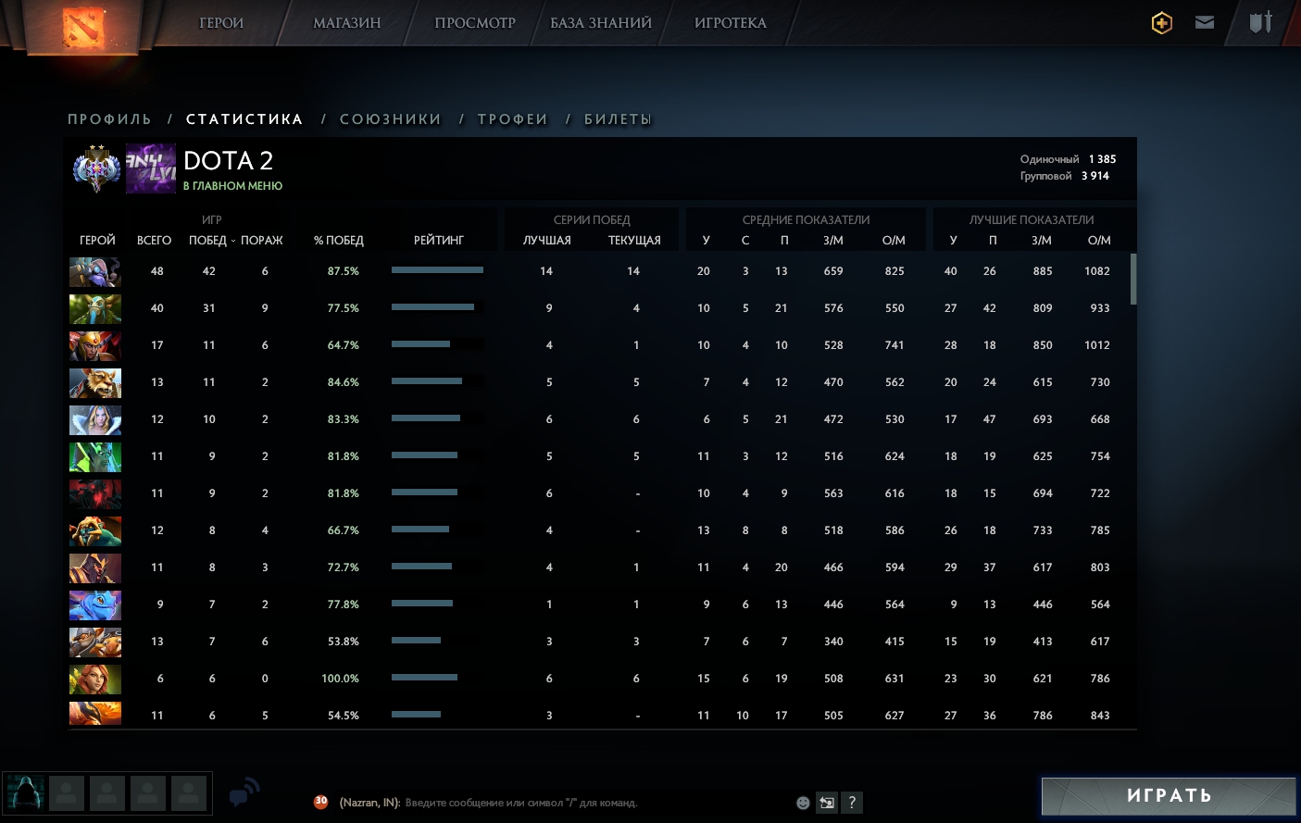This screenshot has height=823, width=1301.
Task: Open the Dota Plus gold shield icon
Action: 1161,23
